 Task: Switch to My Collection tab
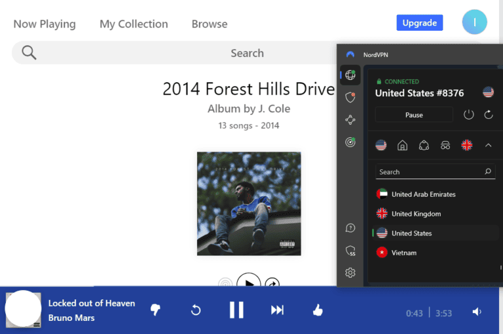(x=134, y=24)
